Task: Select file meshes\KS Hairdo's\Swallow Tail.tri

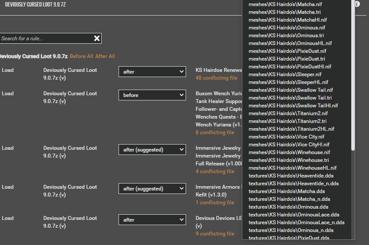Action: click(290, 97)
